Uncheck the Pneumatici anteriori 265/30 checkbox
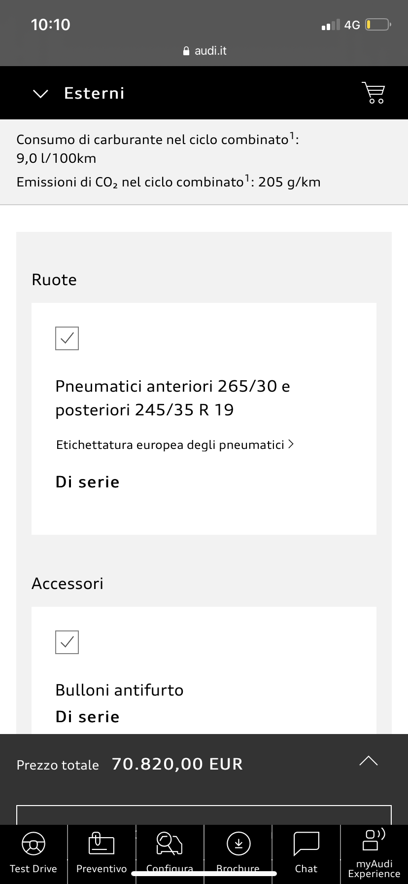The image size is (408, 884). coord(67,338)
